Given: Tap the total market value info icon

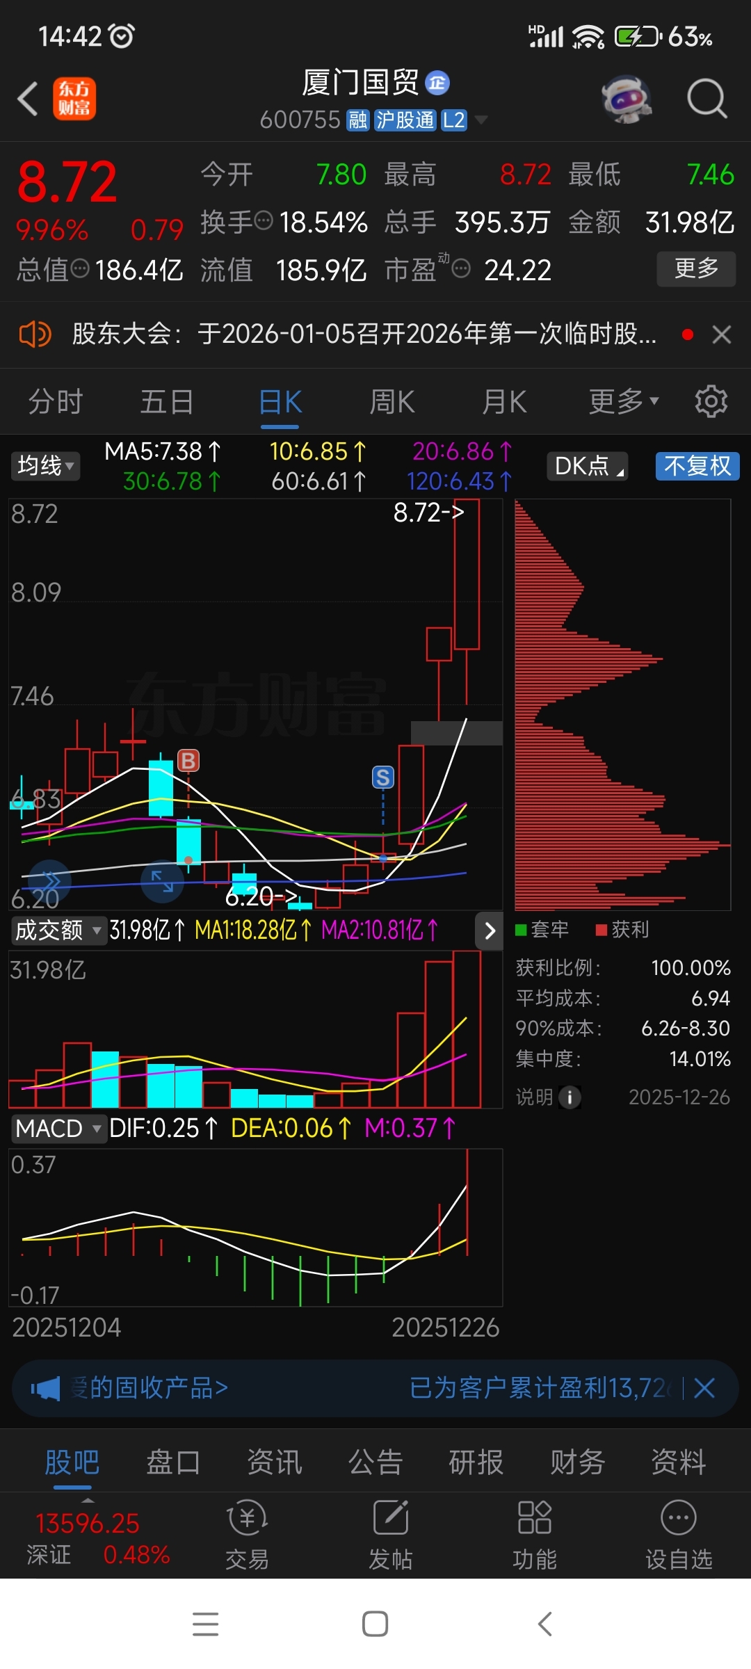Looking at the screenshot, I should [x=81, y=268].
